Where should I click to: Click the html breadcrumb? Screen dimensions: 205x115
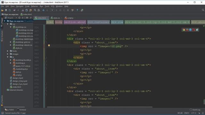point(50,22)
